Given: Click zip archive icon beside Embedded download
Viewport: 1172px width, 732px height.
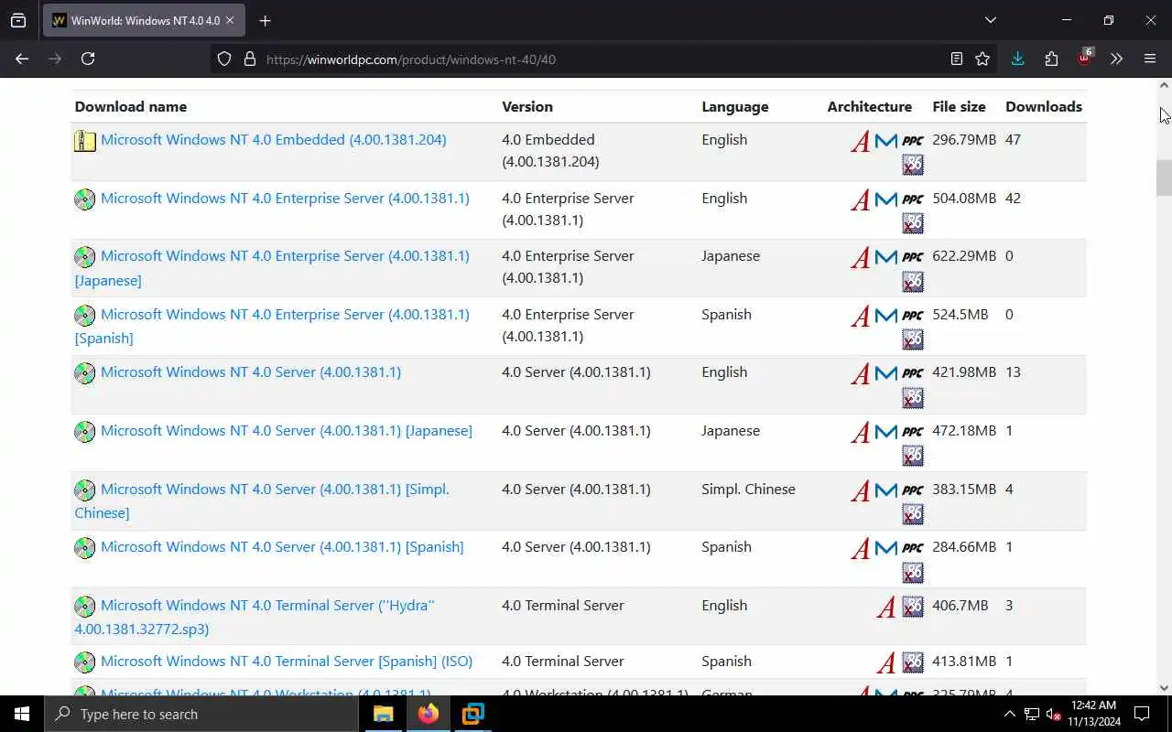Looking at the screenshot, I should click(85, 141).
